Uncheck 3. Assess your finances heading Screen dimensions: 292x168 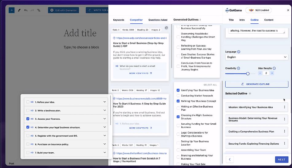pyautogui.click(x=28, y=119)
